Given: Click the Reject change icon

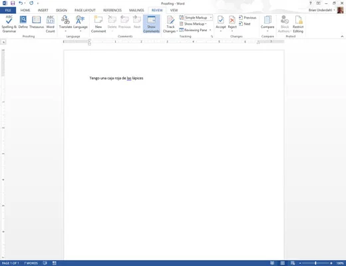Looking at the screenshot, I should 232,24.
